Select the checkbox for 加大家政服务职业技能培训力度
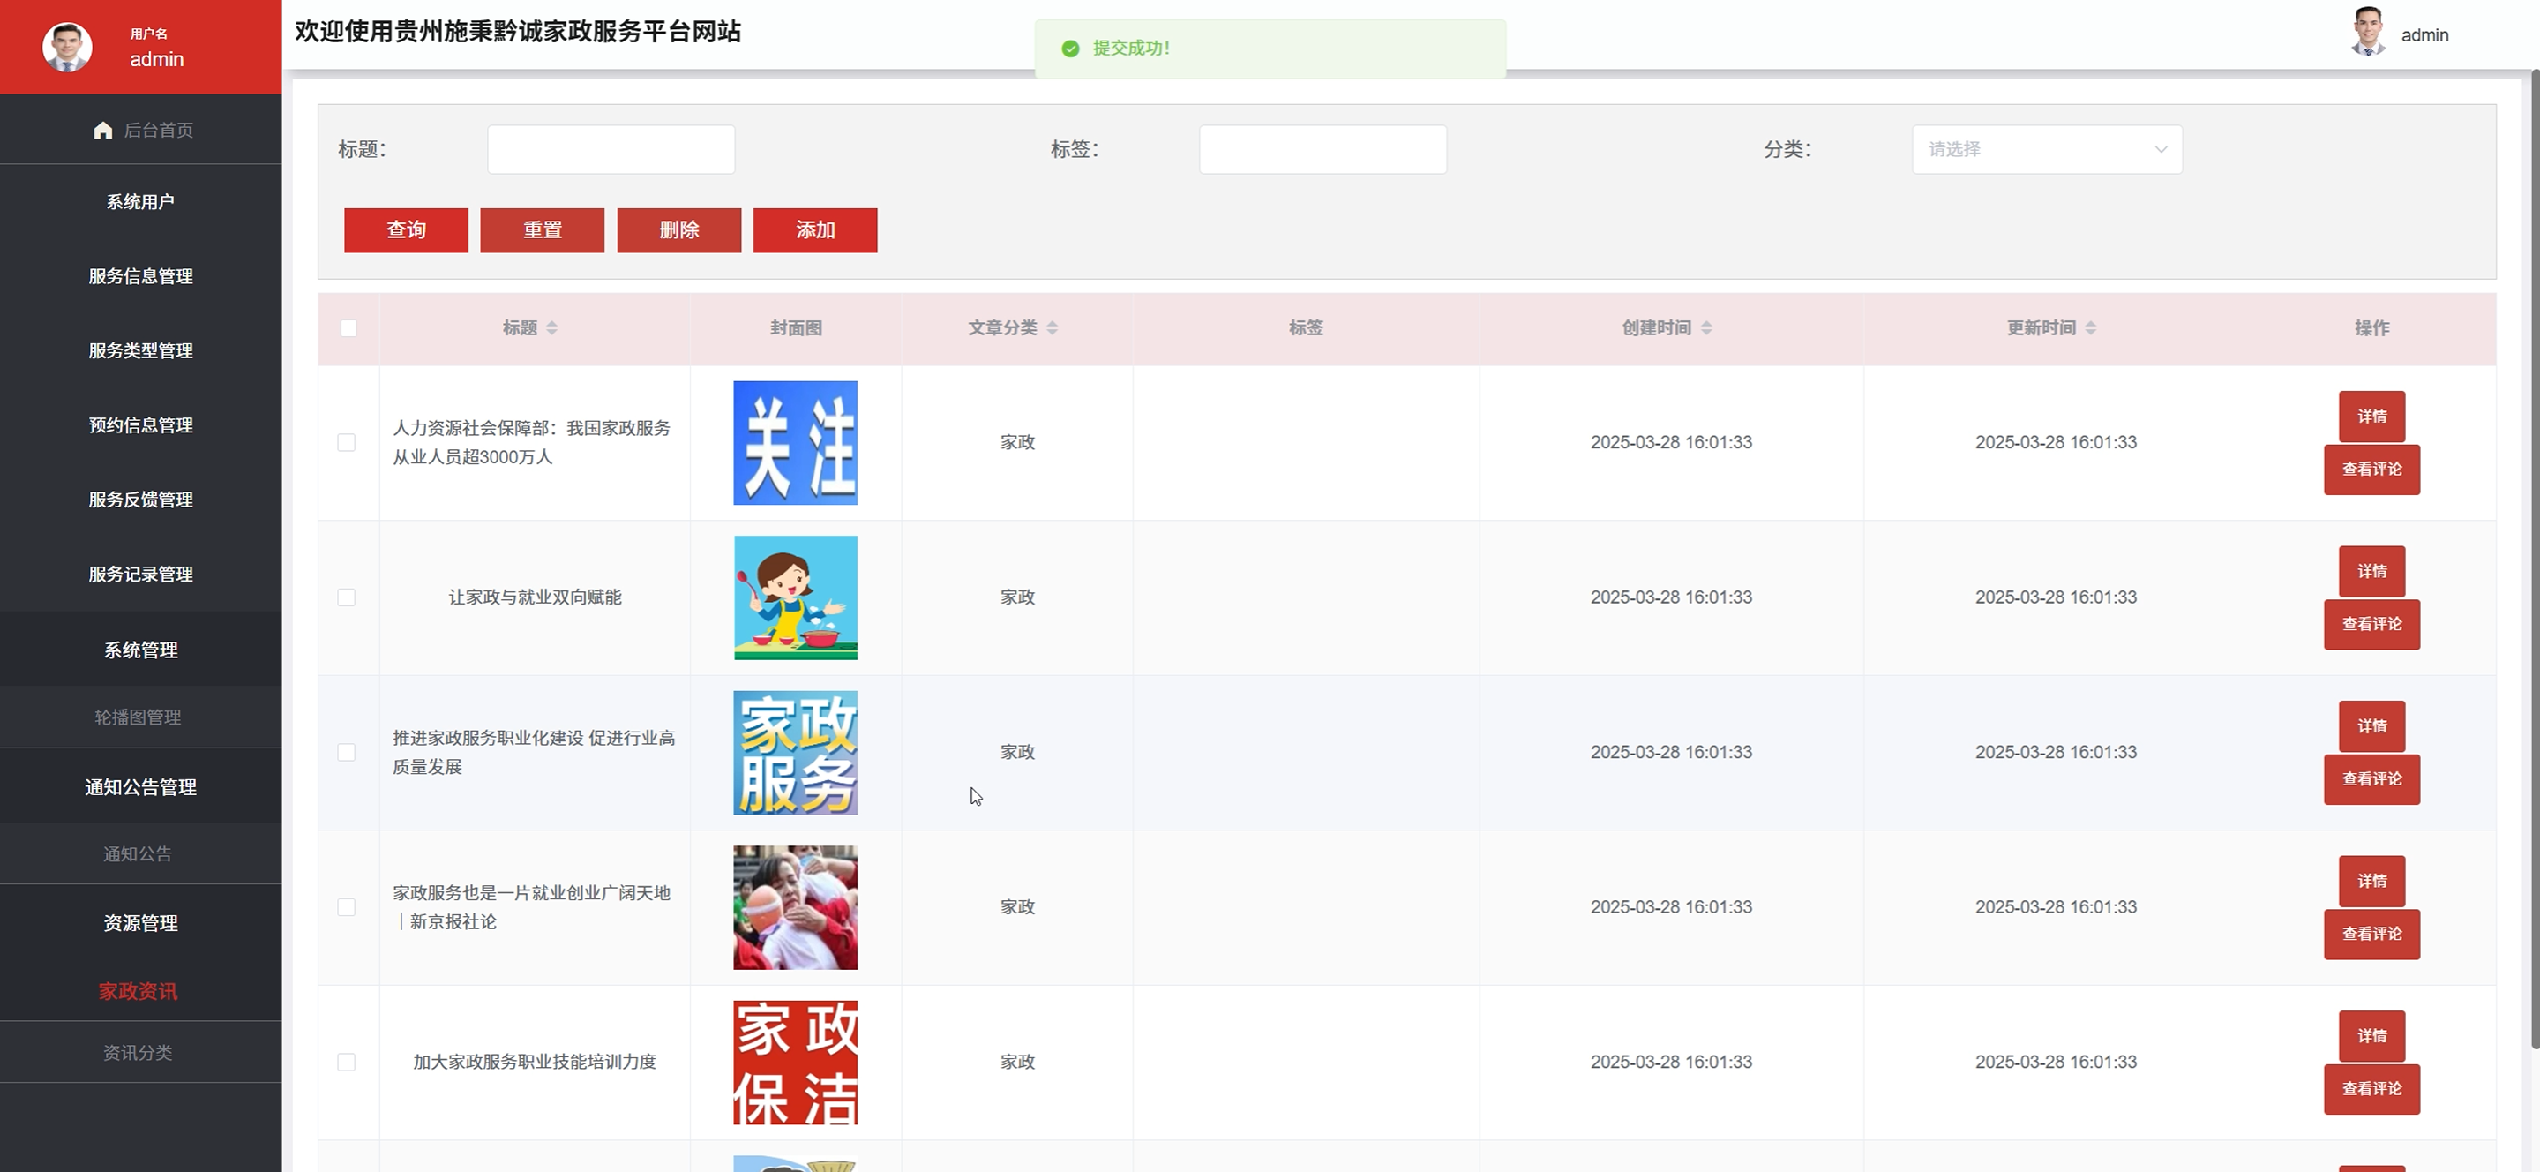 click(x=346, y=1062)
